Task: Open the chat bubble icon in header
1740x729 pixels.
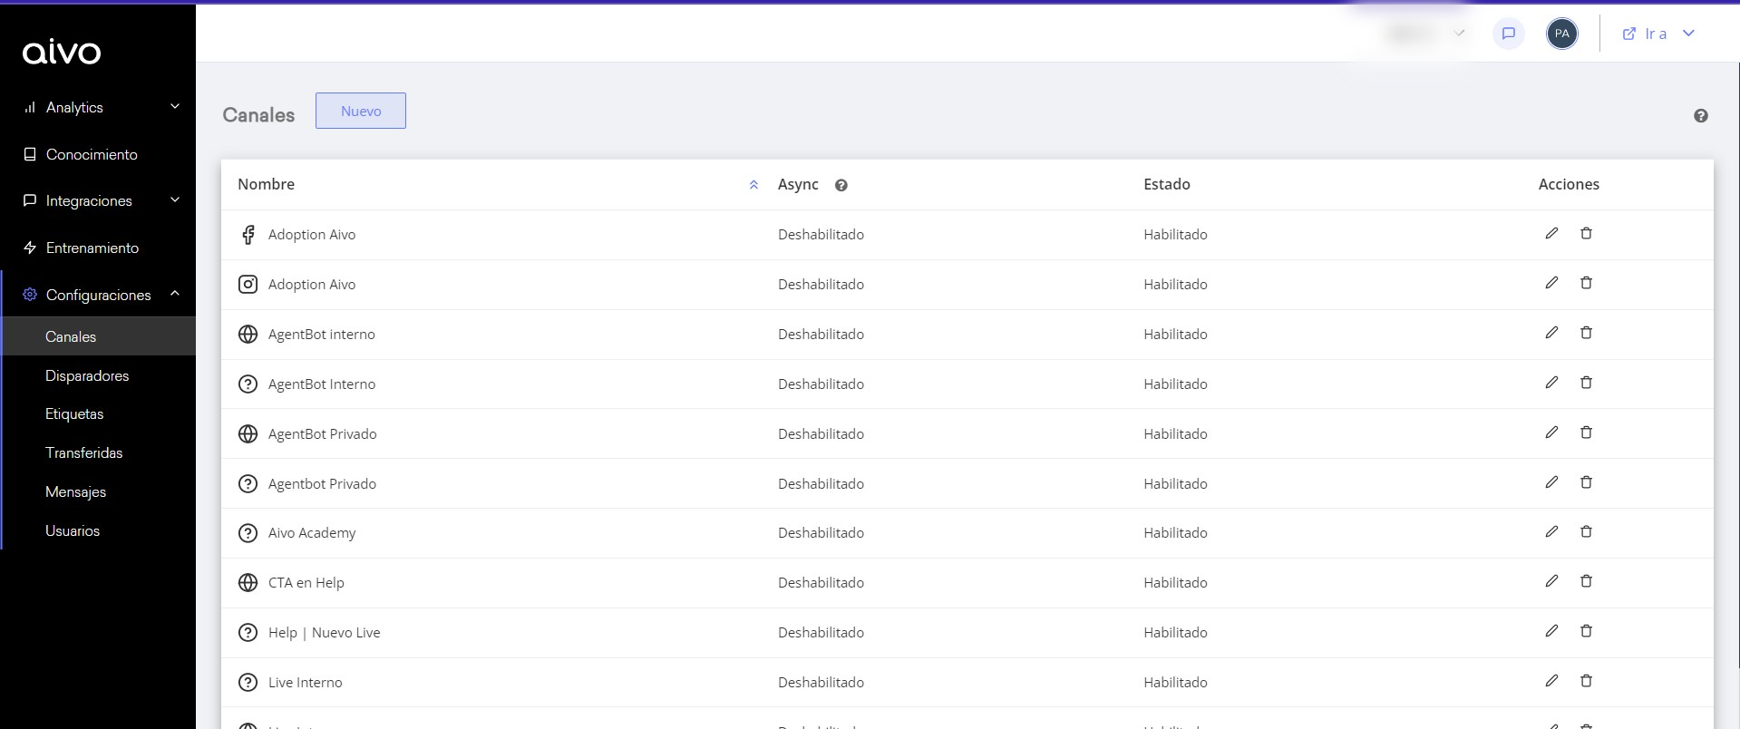Action: [x=1509, y=34]
